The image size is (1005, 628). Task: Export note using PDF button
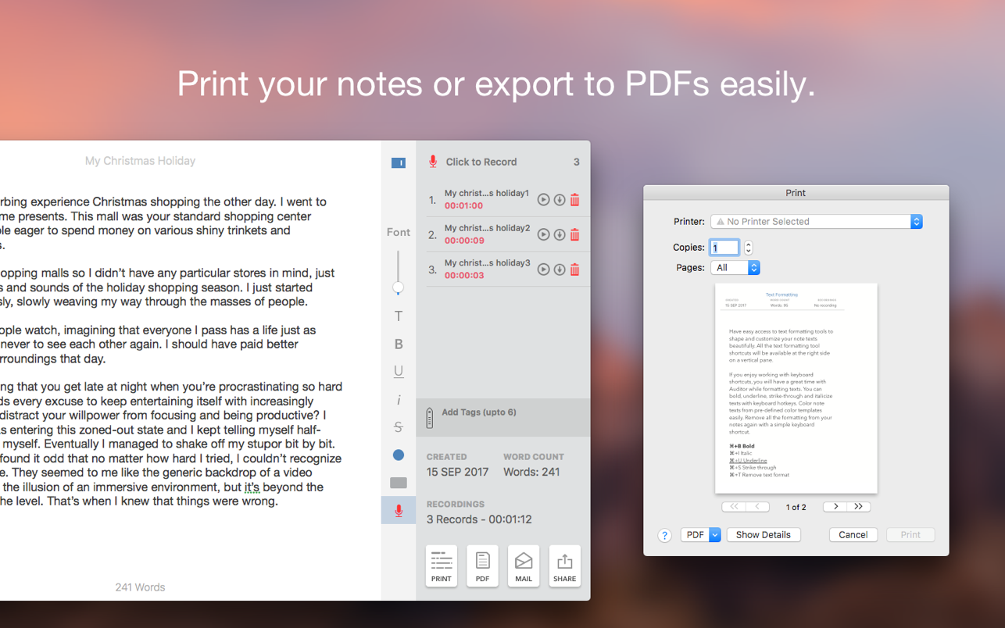482,566
